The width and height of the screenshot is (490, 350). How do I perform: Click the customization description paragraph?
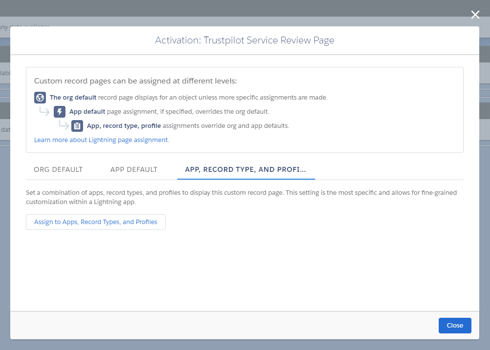pyautogui.click(x=241, y=197)
